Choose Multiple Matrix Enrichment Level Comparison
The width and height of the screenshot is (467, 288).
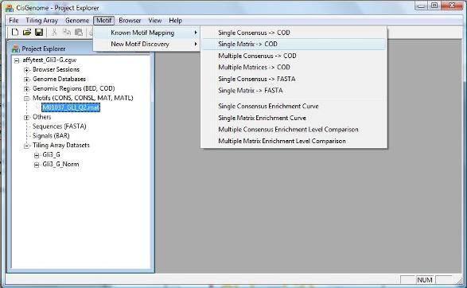click(294, 141)
